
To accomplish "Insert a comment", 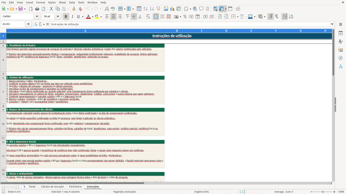I will pyautogui.click(x=201, y=9).
